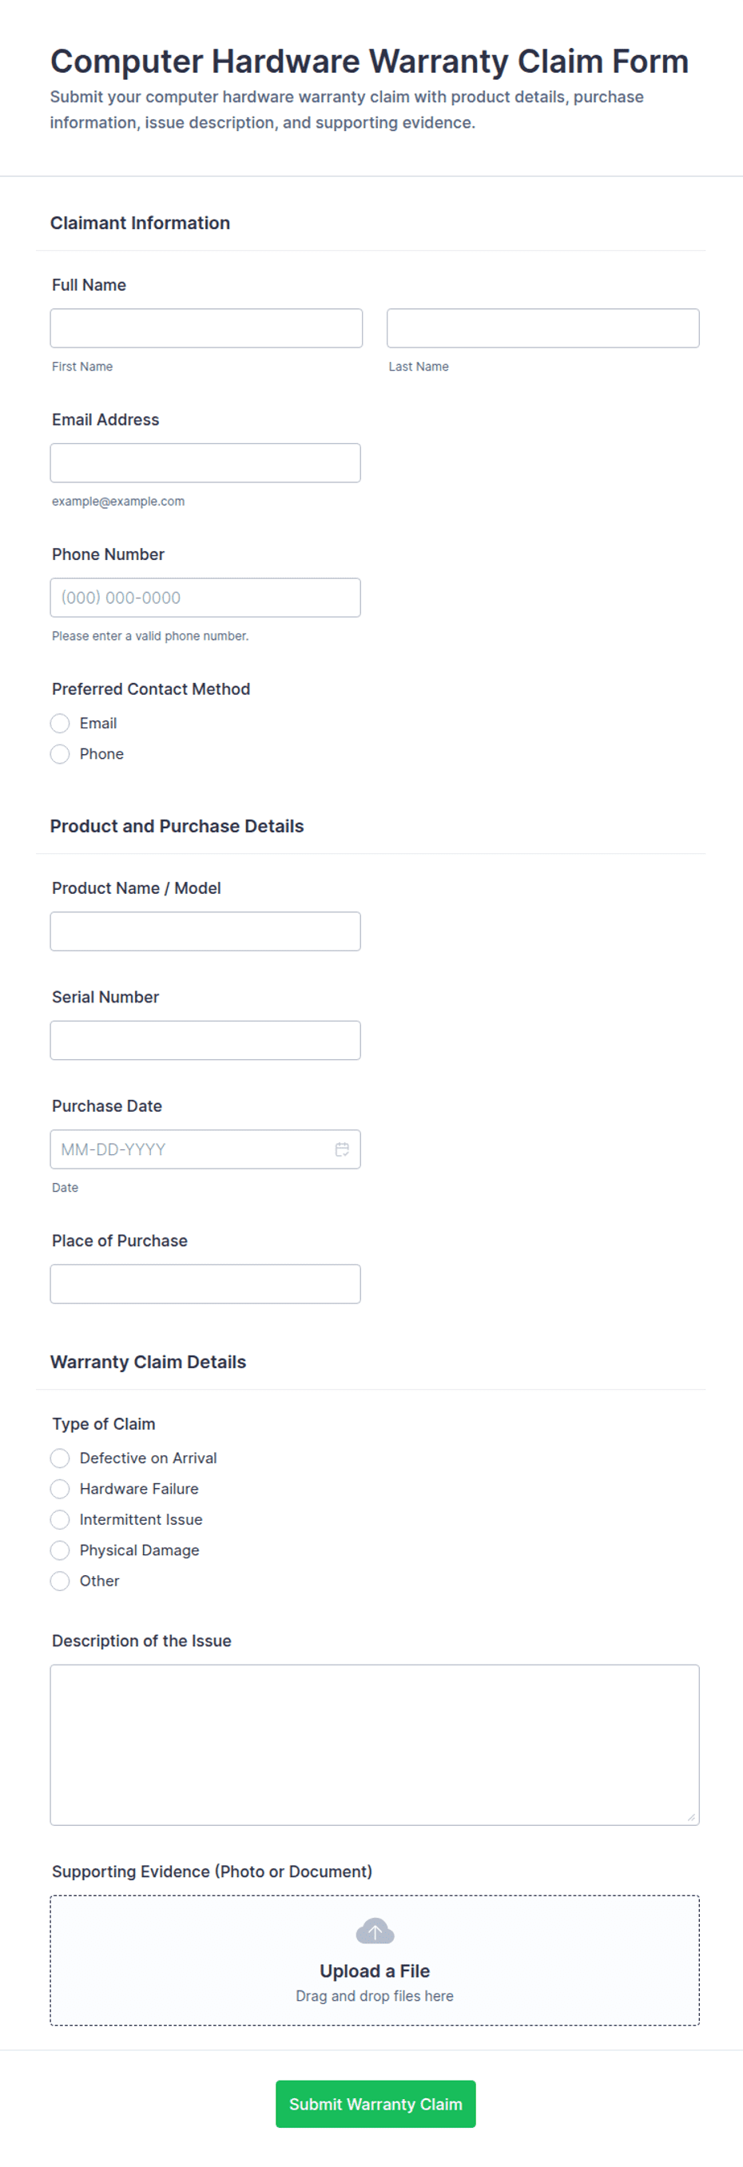Open the Purchase Date calendar icon

tap(342, 1149)
